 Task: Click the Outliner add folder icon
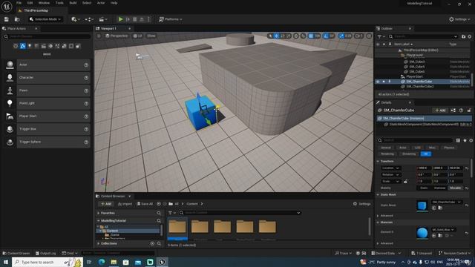coord(463,36)
